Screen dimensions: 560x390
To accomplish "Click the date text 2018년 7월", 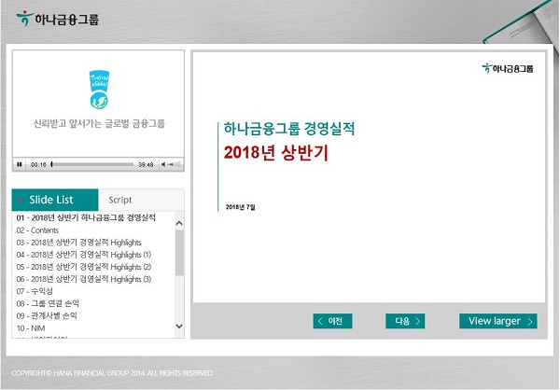I will [241, 207].
